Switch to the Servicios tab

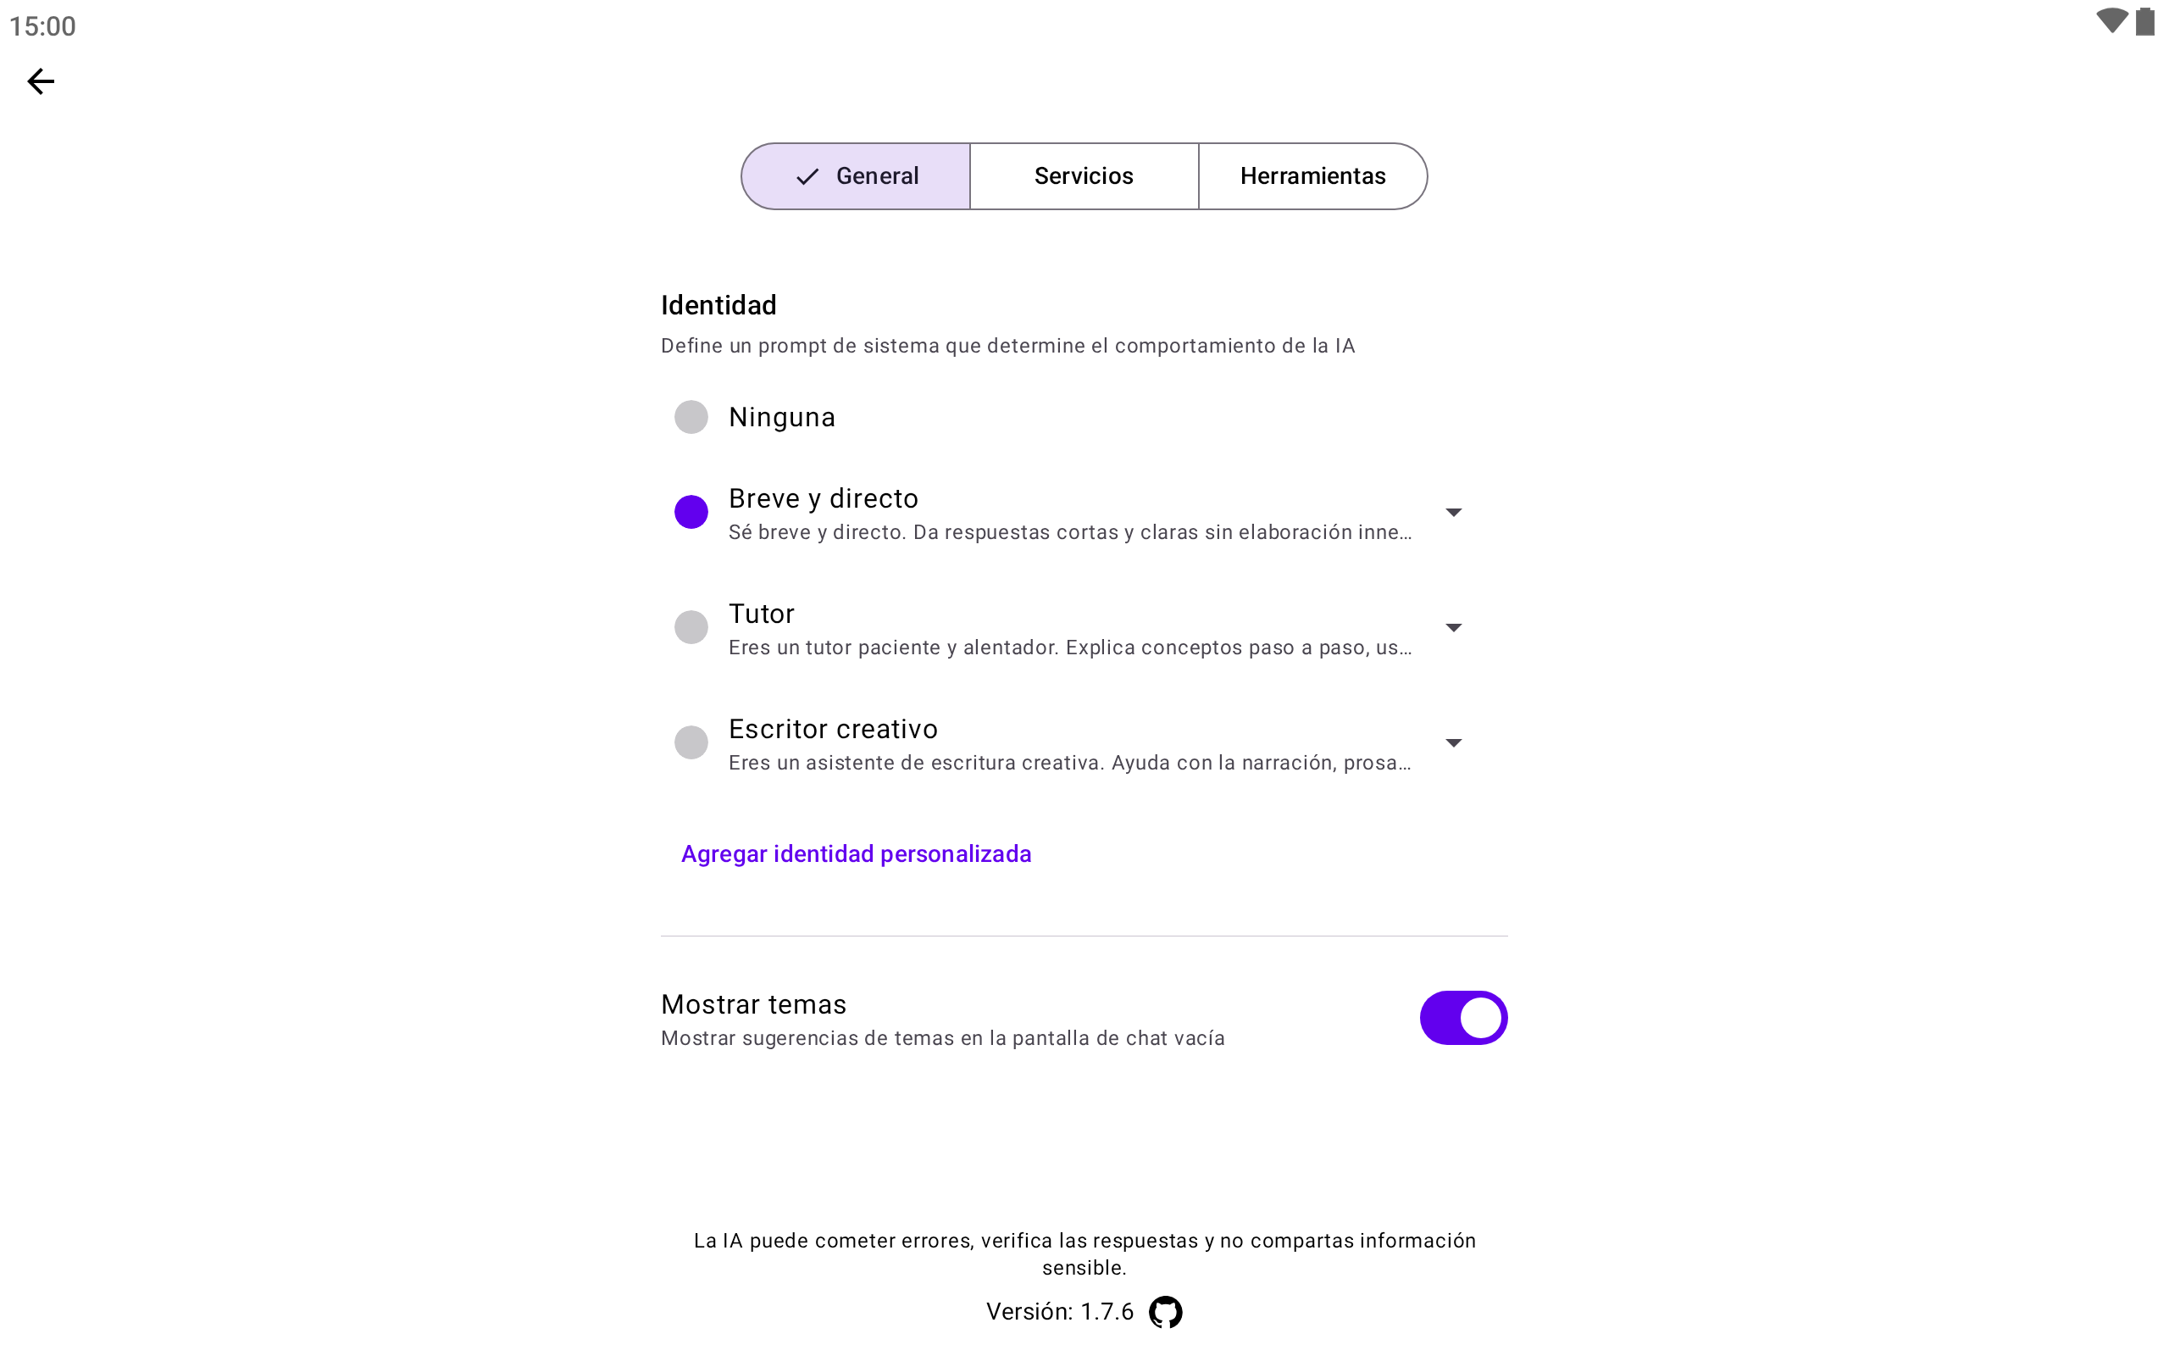pos(1084,176)
